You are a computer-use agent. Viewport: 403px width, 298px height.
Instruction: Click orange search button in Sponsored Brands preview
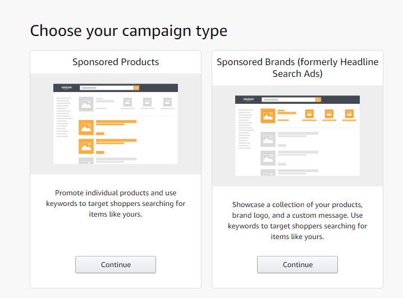318,99
